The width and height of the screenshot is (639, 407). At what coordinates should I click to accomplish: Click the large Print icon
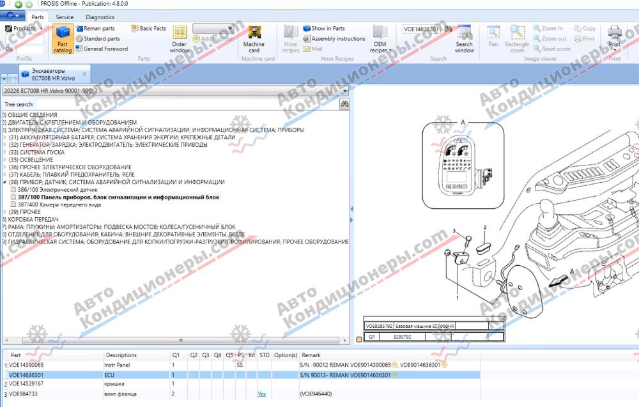tap(615, 32)
